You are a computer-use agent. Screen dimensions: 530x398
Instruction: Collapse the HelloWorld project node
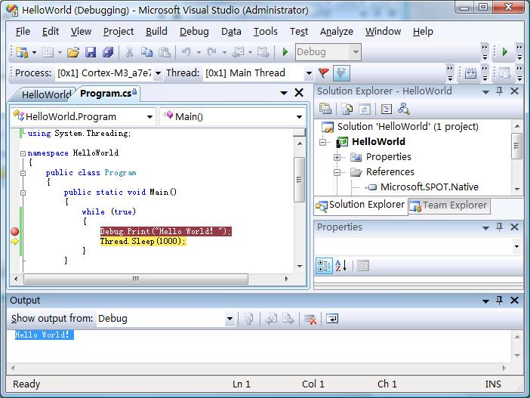pos(323,142)
